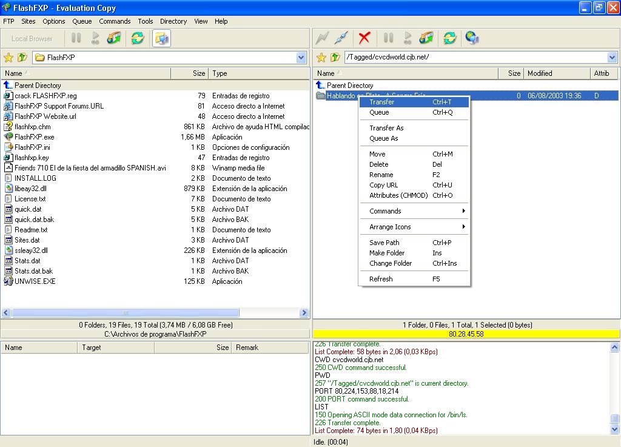Refresh the local file list
Image resolution: width=621 pixels, height=447 pixels.
click(138, 38)
